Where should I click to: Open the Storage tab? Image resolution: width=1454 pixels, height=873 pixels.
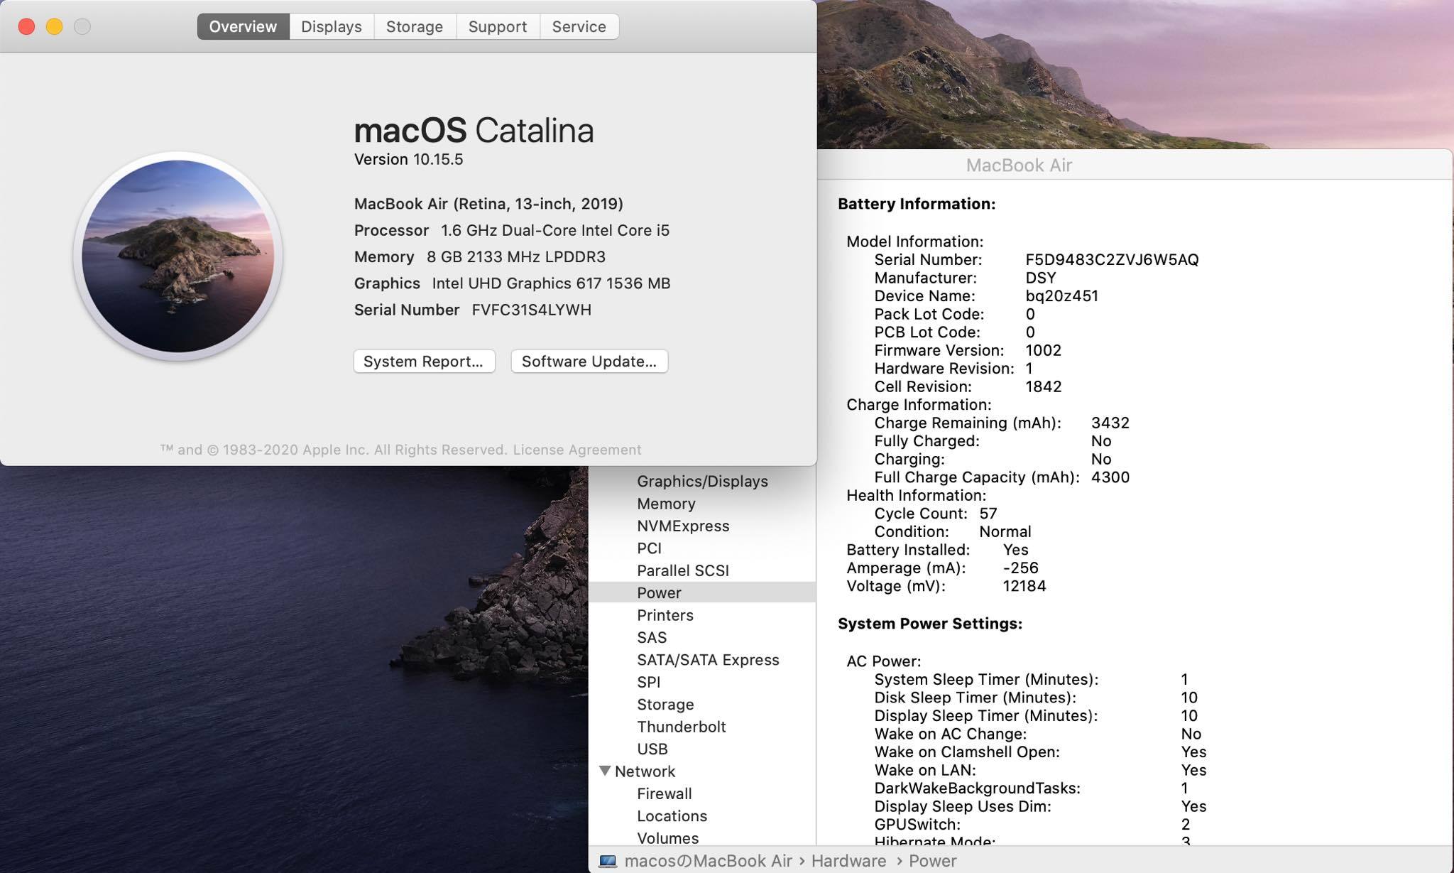(414, 26)
